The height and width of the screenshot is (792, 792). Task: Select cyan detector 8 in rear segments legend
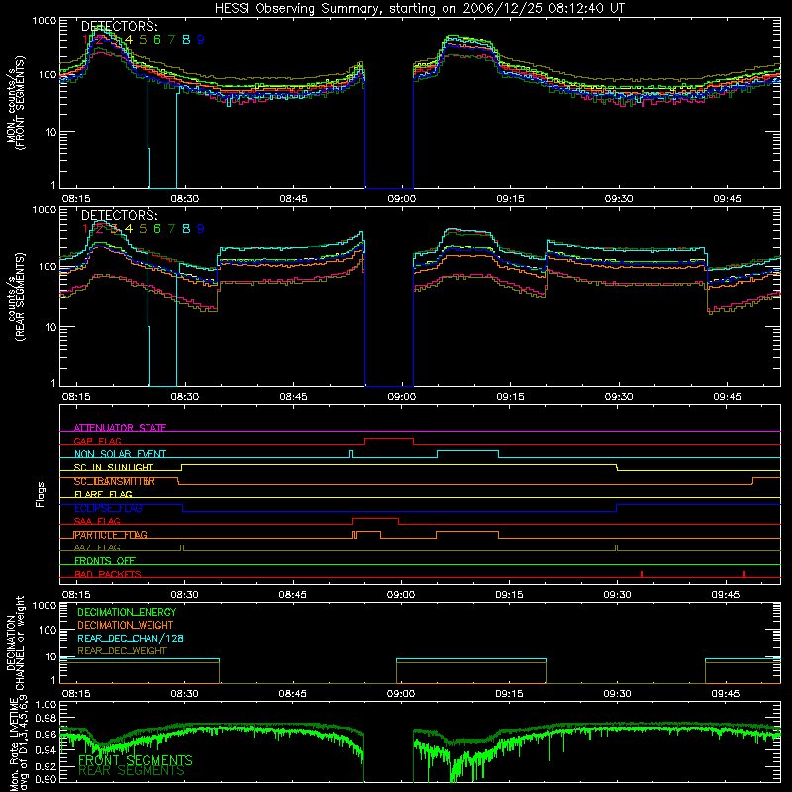186,229
